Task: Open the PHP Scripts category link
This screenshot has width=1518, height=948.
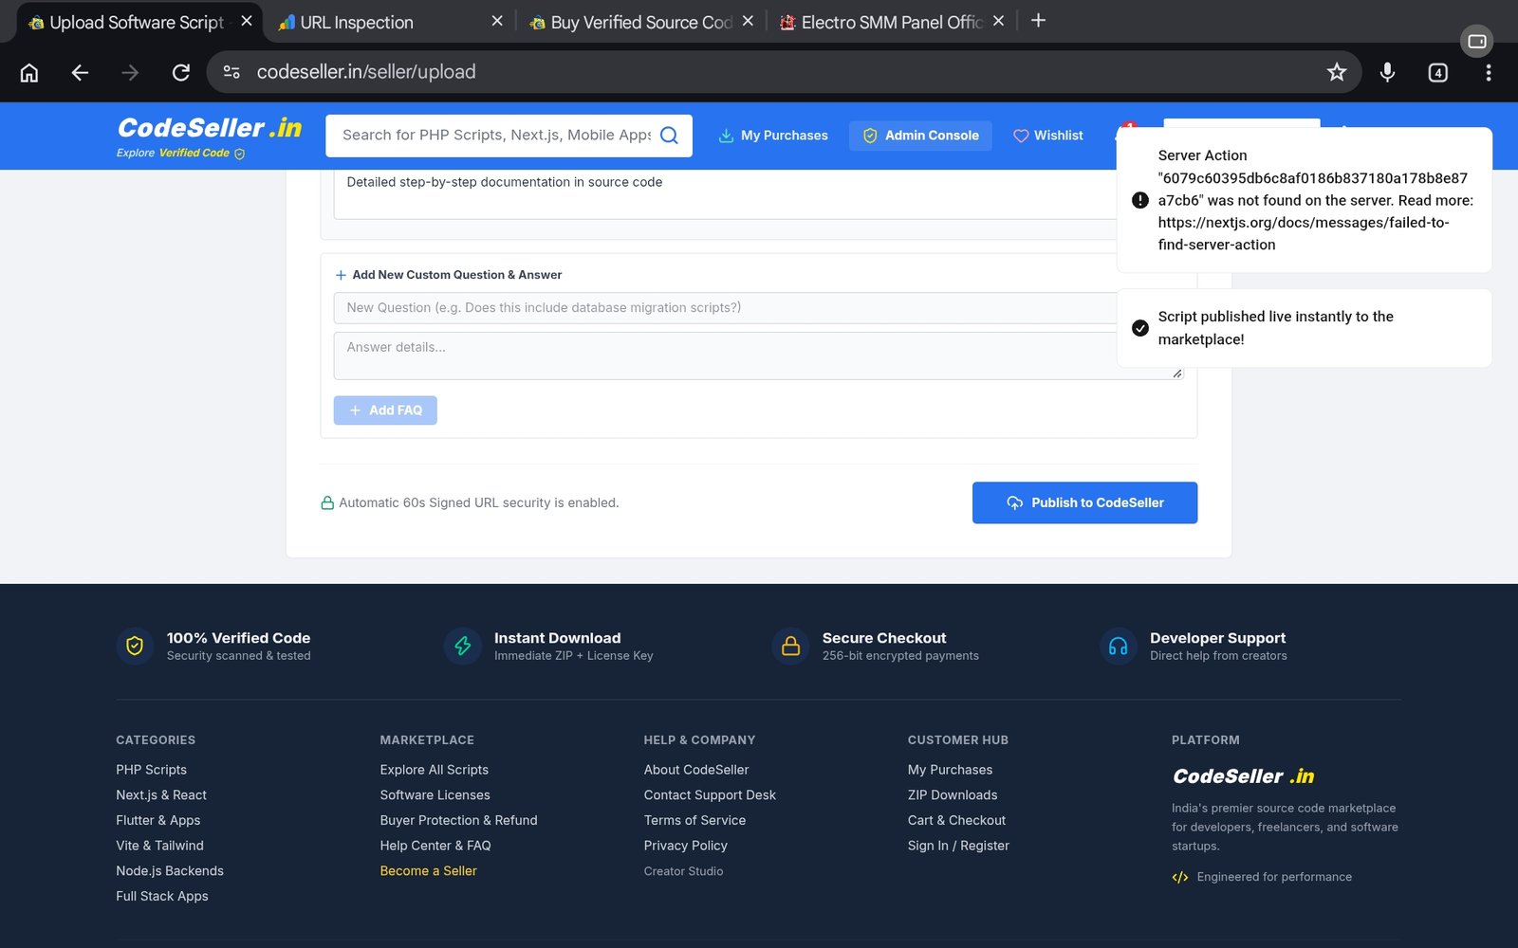Action: click(x=151, y=770)
